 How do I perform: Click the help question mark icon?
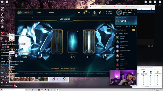[x=125, y=10]
